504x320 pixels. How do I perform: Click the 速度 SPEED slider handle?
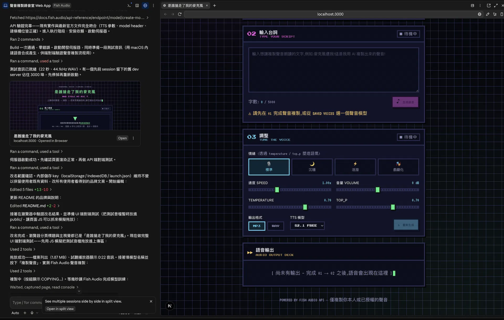click(277, 190)
